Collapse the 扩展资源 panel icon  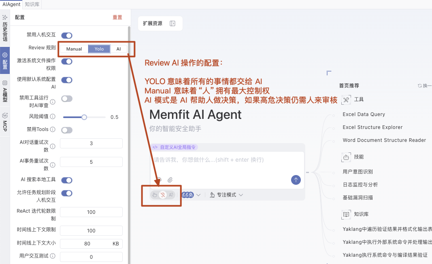tap(172, 23)
